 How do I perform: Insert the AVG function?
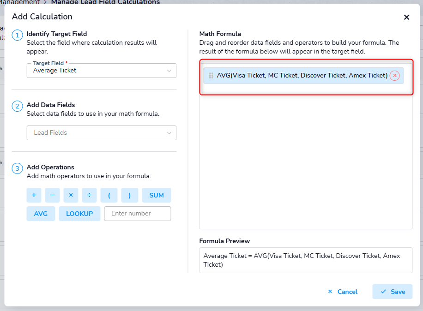coord(41,214)
